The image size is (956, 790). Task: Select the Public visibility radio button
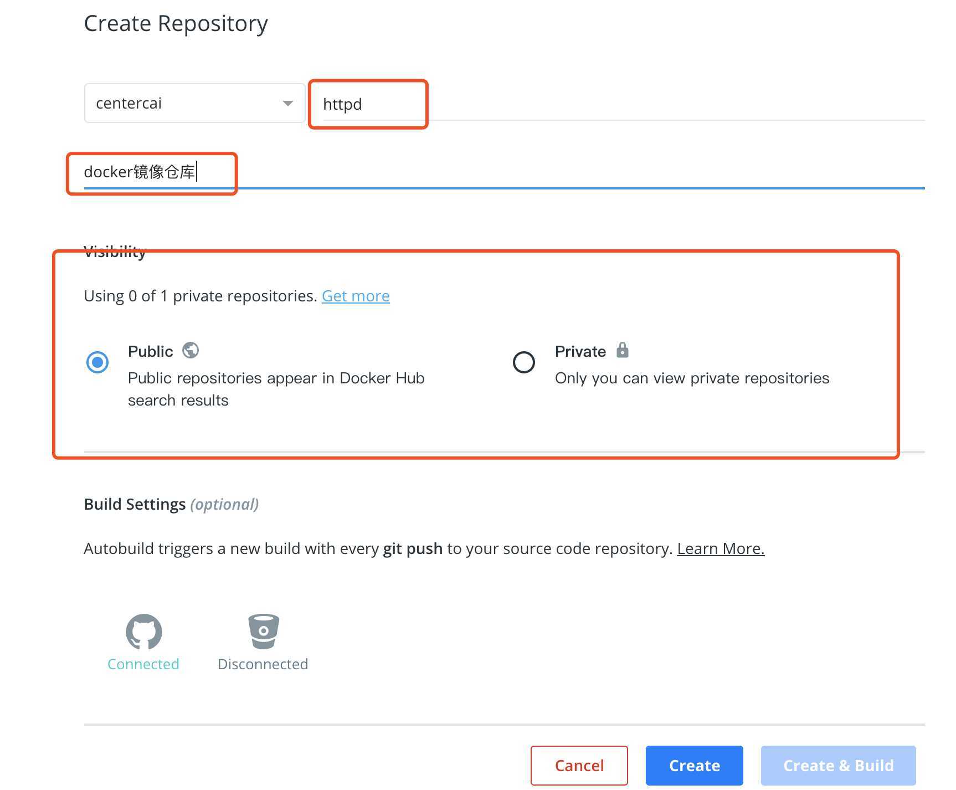(97, 362)
